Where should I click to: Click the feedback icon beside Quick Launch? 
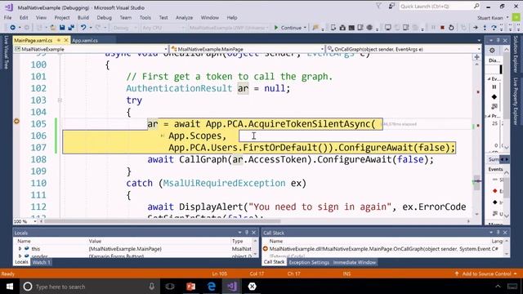[391, 6]
